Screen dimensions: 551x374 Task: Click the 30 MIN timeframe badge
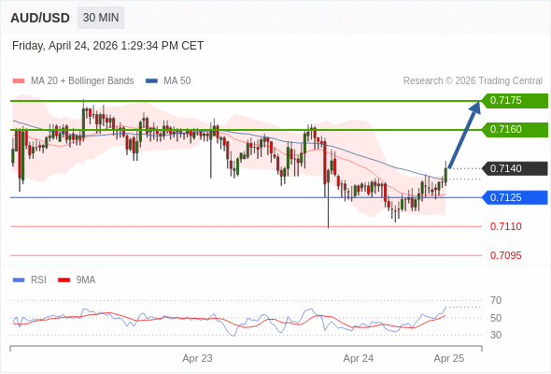101,18
